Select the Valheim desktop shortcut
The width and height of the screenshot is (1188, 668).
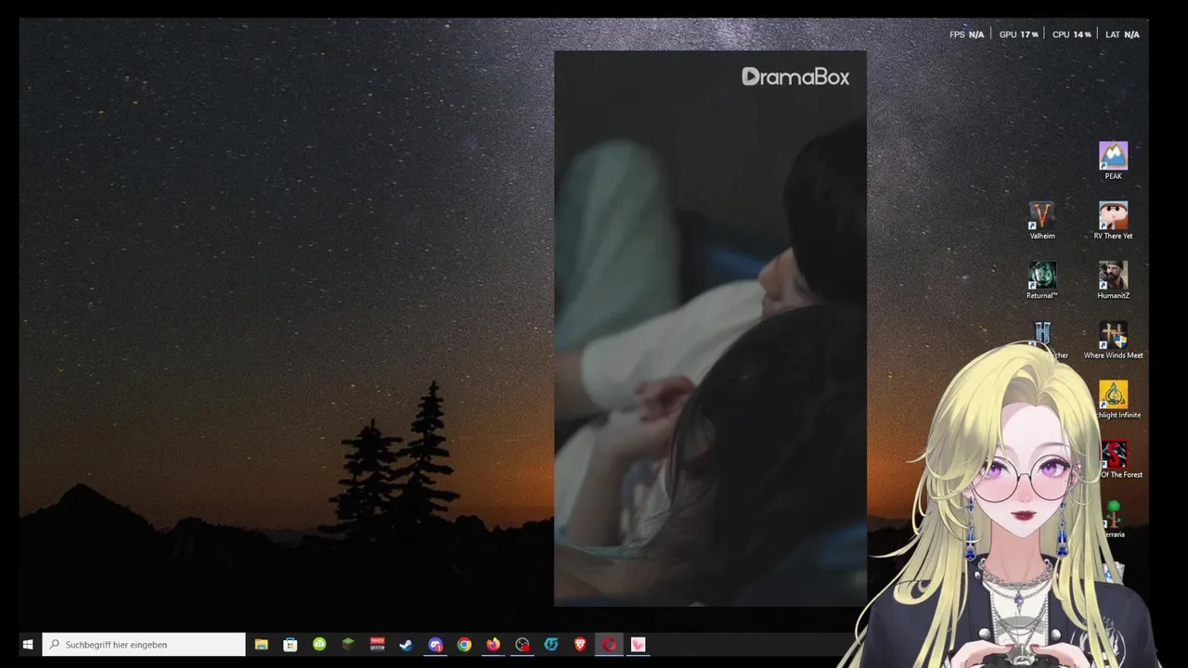click(x=1042, y=221)
